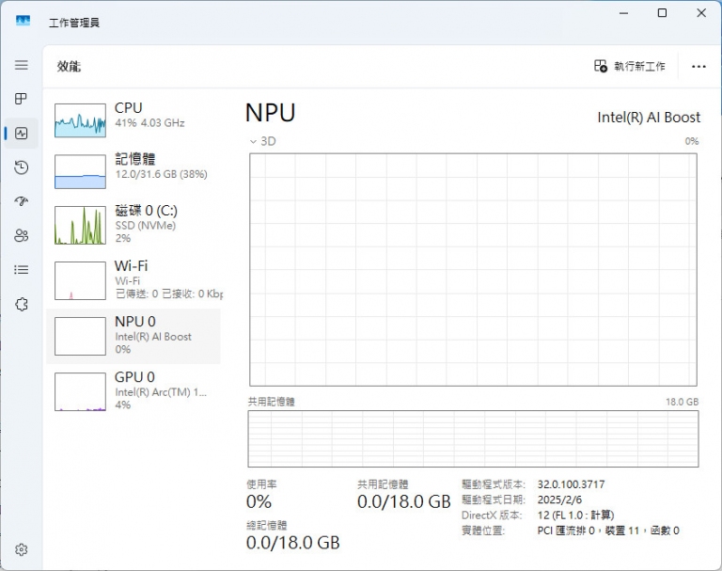Open Task Manager settings gear
722x571 pixels.
click(22, 549)
